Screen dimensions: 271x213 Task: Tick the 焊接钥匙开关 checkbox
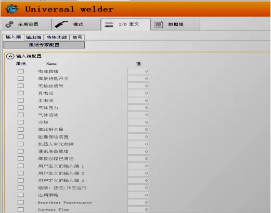[x=21, y=79]
